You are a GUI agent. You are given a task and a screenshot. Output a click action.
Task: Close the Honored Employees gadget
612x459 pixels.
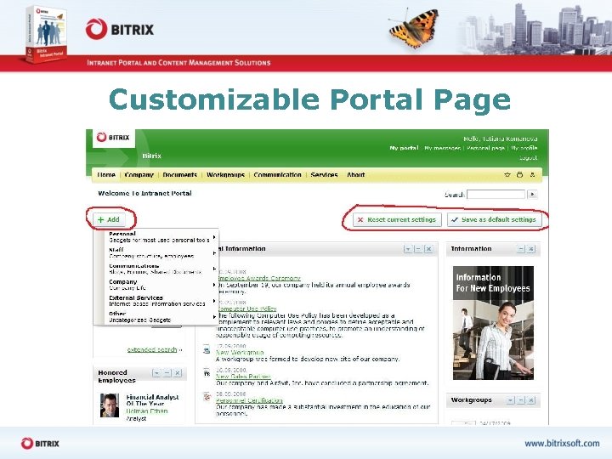178,373
